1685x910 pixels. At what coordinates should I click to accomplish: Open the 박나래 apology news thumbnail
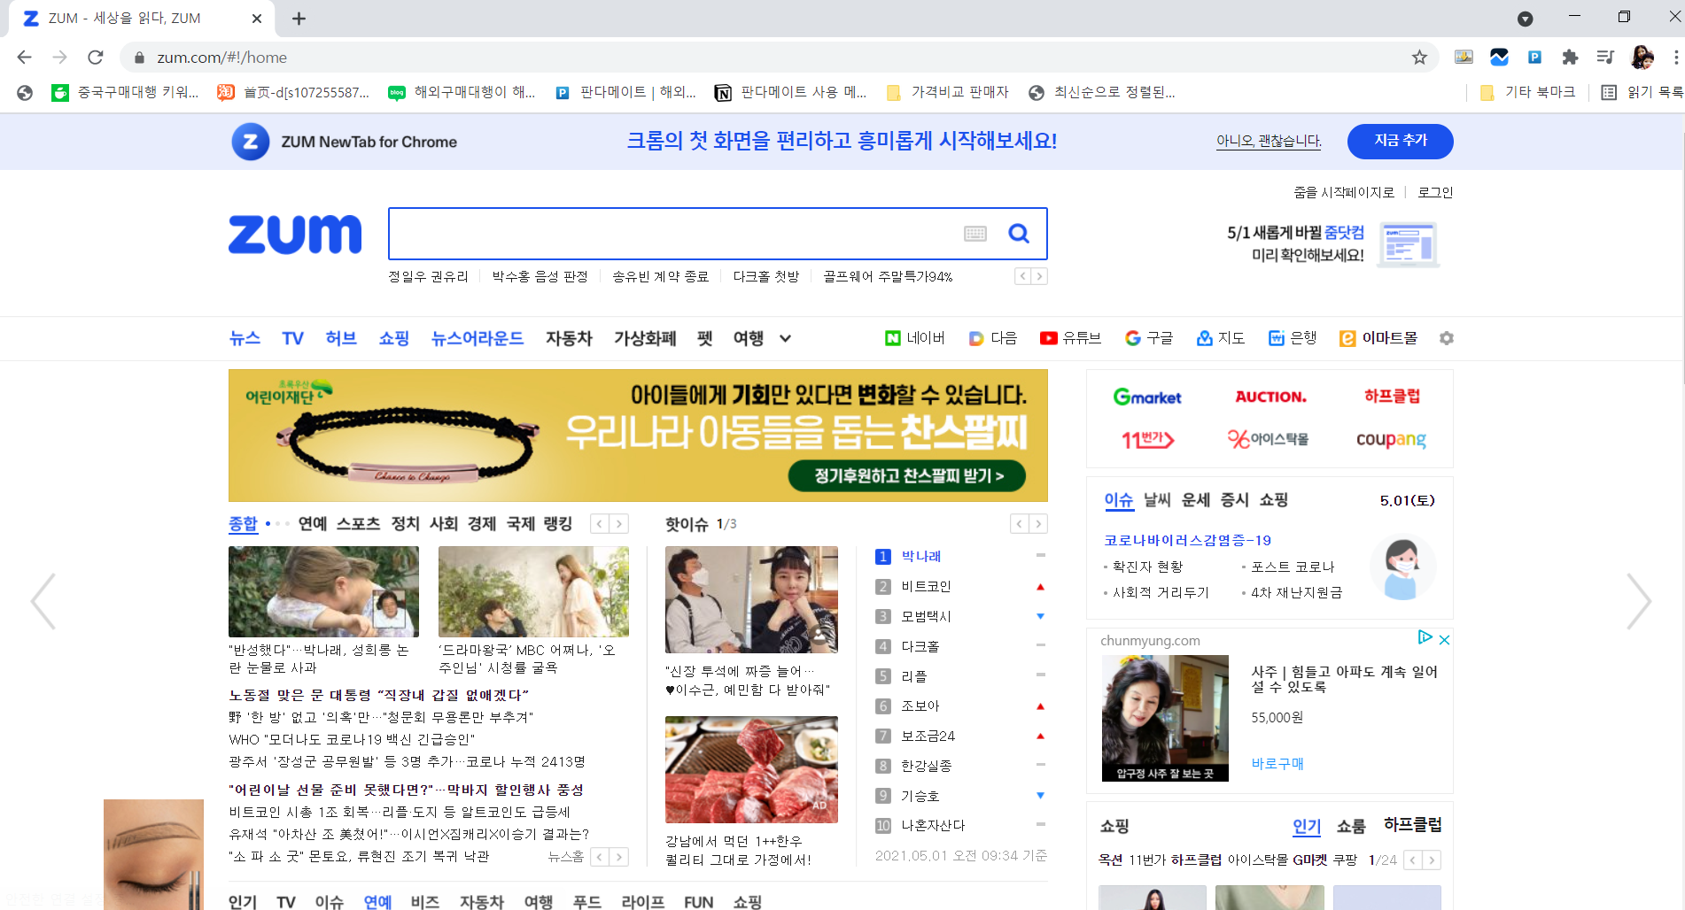(x=323, y=591)
